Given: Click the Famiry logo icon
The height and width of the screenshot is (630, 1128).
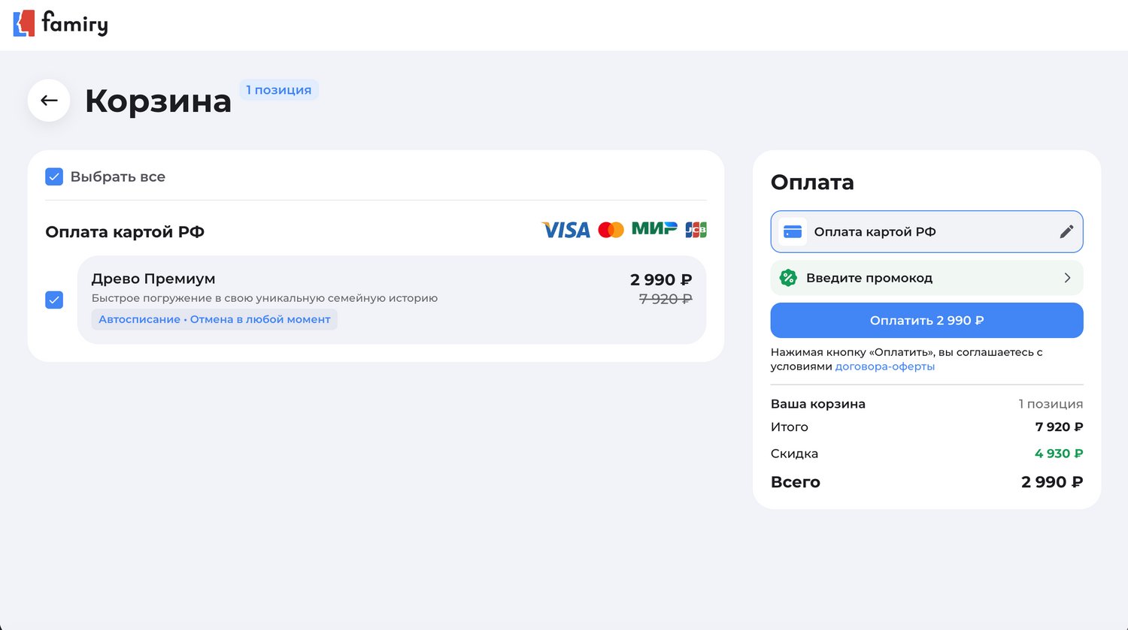Looking at the screenshot, I should coord(24,23).
